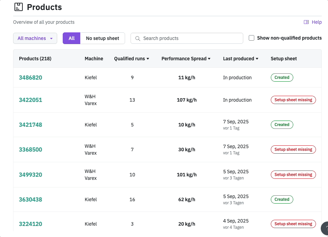
Task: Open the floating help bubble icon
Action: (325, 228)
